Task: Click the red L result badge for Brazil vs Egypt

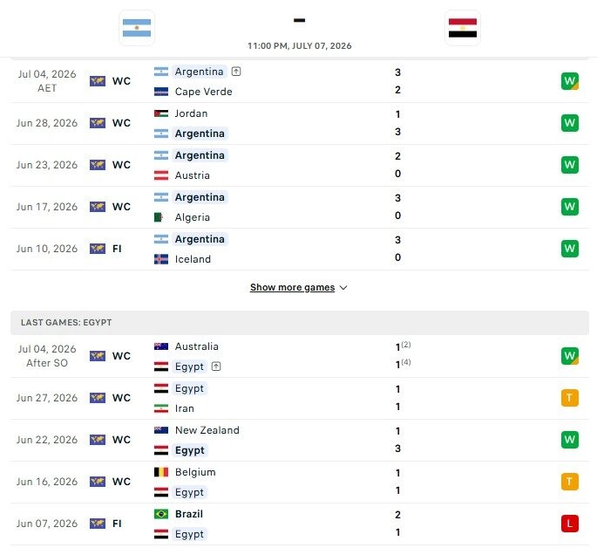Action: point(570,524)
